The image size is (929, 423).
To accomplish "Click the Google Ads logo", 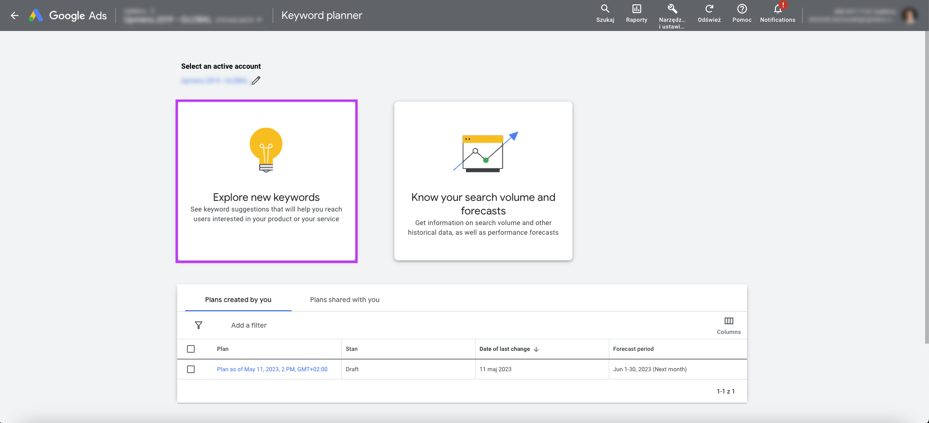I will pos(68,15).
